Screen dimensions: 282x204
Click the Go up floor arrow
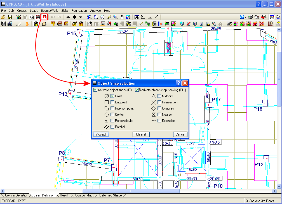[68, 17]
